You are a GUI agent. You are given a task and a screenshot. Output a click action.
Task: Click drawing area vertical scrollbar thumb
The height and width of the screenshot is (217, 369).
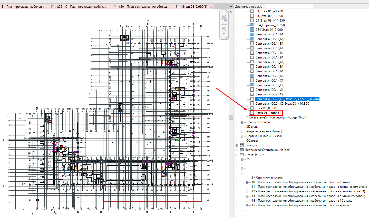coord(231,117)
